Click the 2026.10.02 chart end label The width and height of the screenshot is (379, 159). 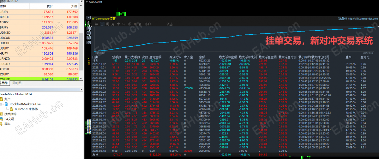click(x=368, y=53)
